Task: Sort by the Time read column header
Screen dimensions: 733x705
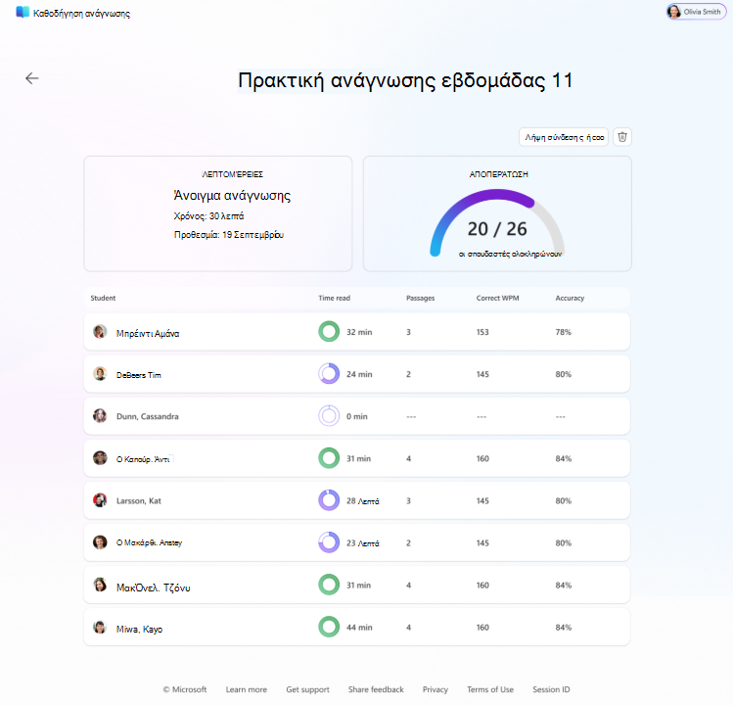Action: click(x=335, y=298)
